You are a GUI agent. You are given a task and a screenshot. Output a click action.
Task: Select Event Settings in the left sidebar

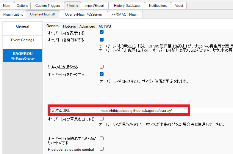coord(23,40)
